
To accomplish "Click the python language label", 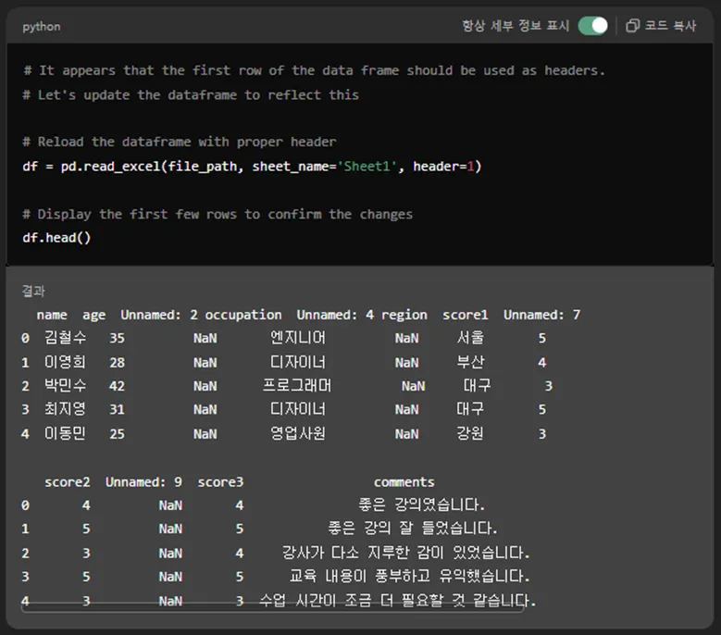I will click(x=42, y=27).
